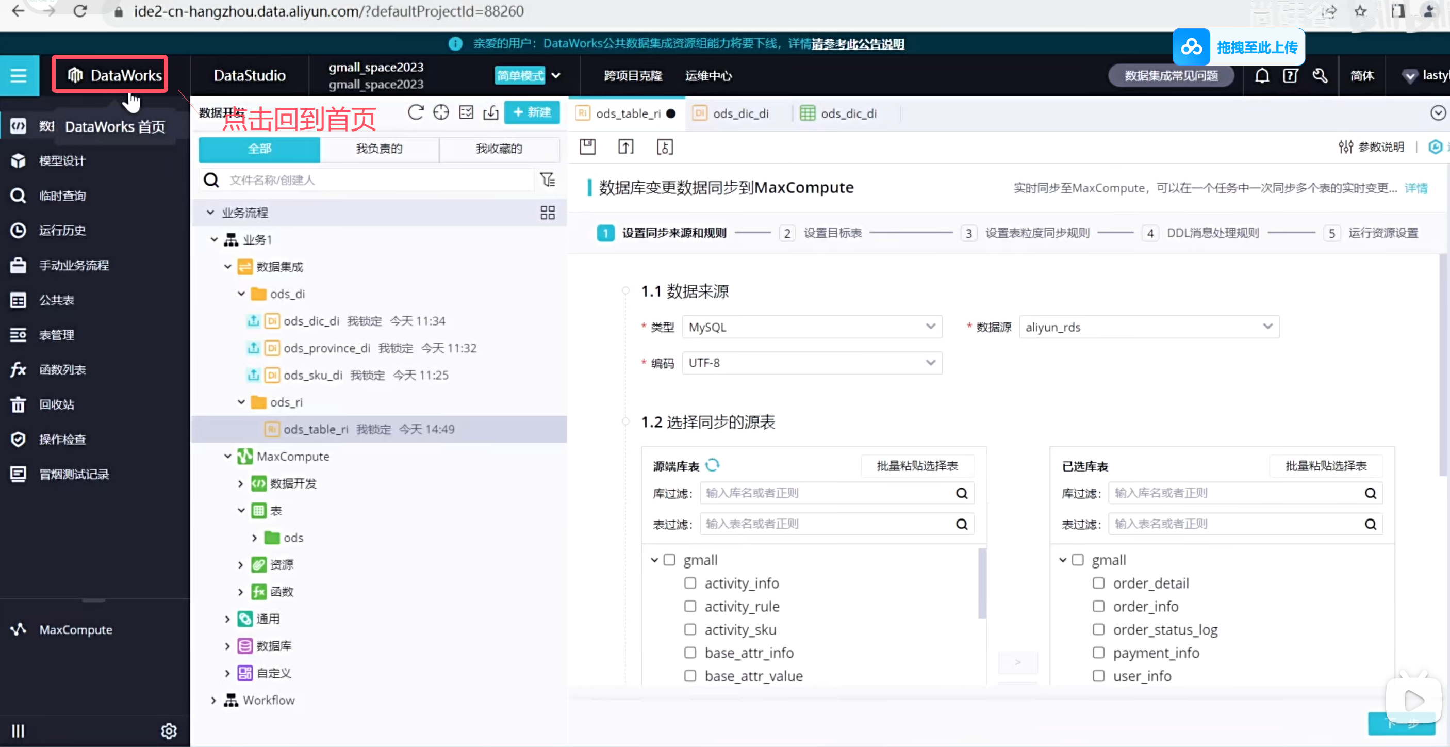Click source 批量粘贴选择表 button
Screen dimensions: 1450x747
point(917,466)
